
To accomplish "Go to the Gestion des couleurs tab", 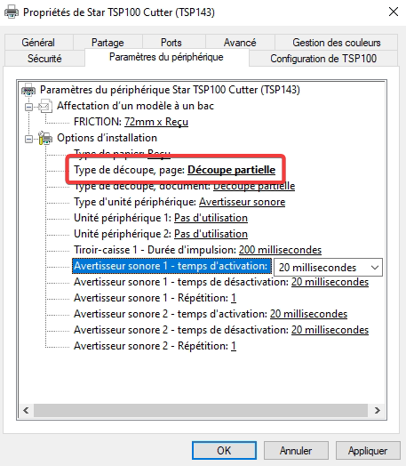I will [x=336, y=43].
